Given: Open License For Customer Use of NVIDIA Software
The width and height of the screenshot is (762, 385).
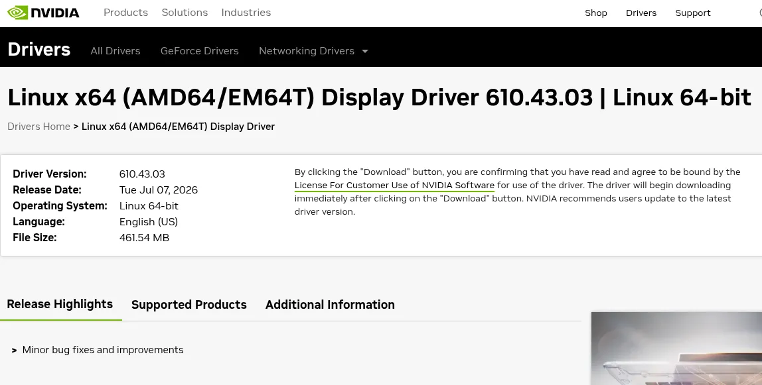Looking at the screenshot, I should 394,186.
